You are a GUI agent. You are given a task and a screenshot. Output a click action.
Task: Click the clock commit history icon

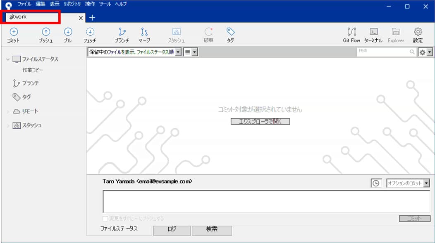coord(376,183)
